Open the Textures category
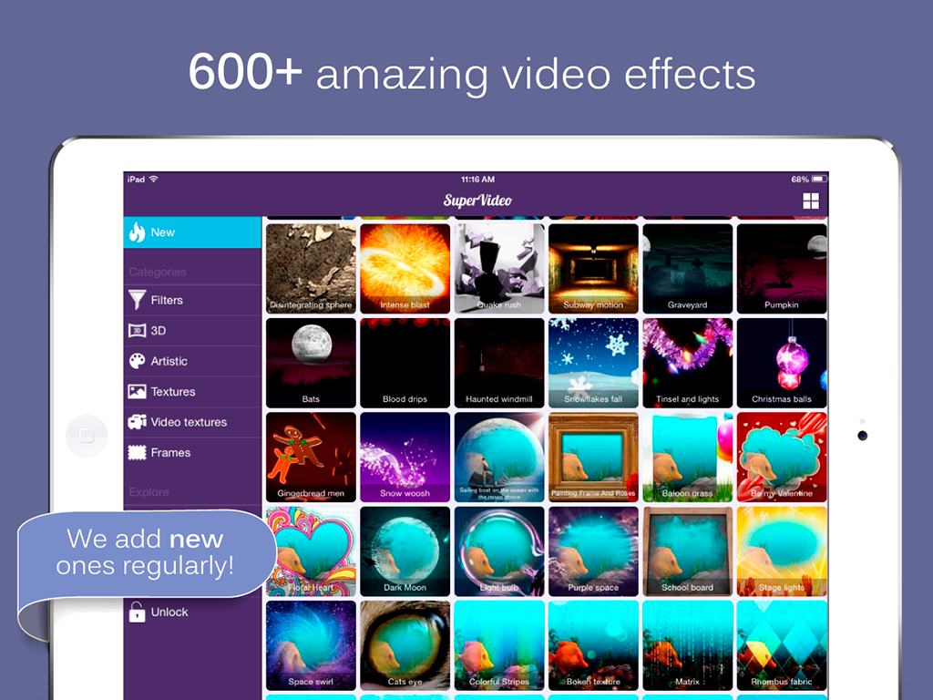933x700 pixels. point(192,391)
